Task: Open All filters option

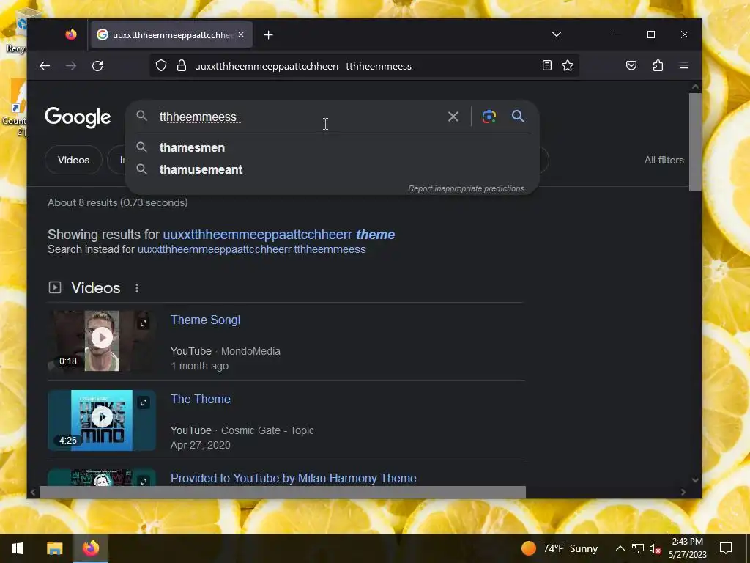Action: (664, 160)
